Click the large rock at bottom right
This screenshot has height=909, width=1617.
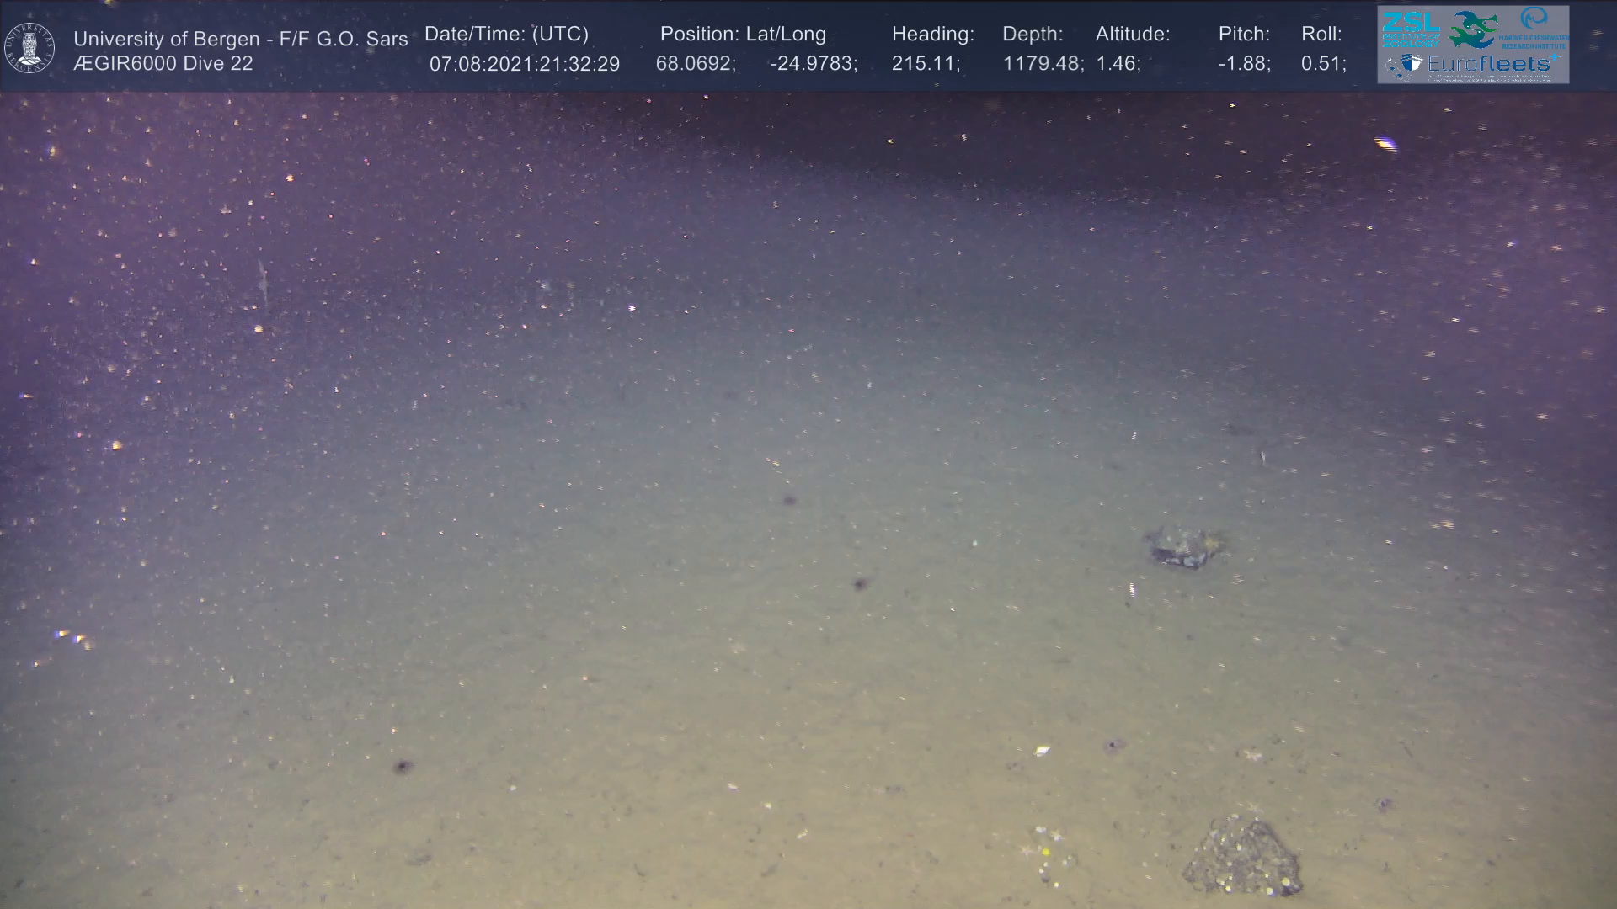(x=1243, y=857)
